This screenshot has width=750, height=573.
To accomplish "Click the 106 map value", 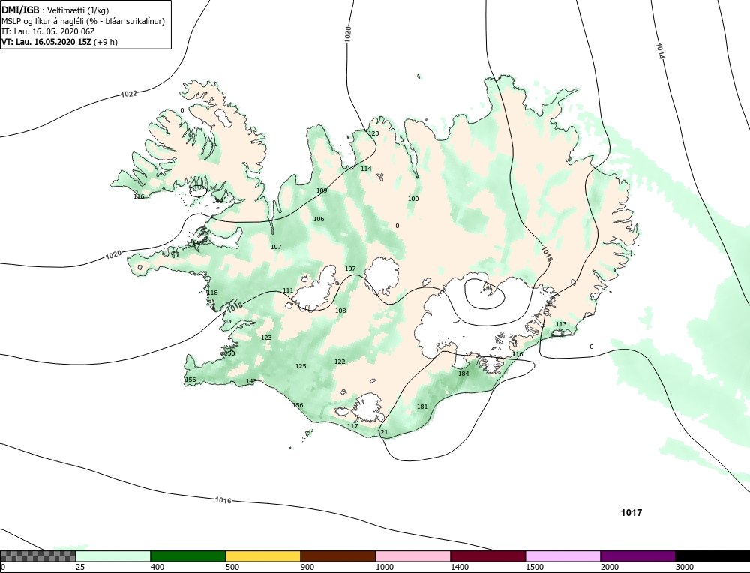I will (319, 220).
